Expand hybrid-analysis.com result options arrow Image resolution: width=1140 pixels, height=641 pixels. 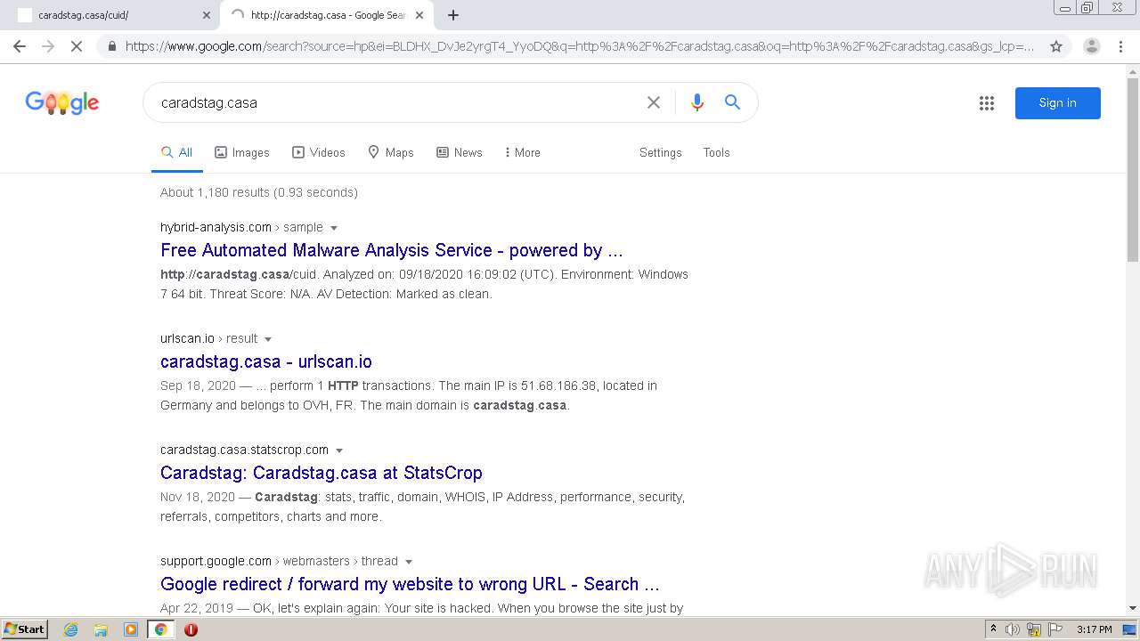coord(334,228)
